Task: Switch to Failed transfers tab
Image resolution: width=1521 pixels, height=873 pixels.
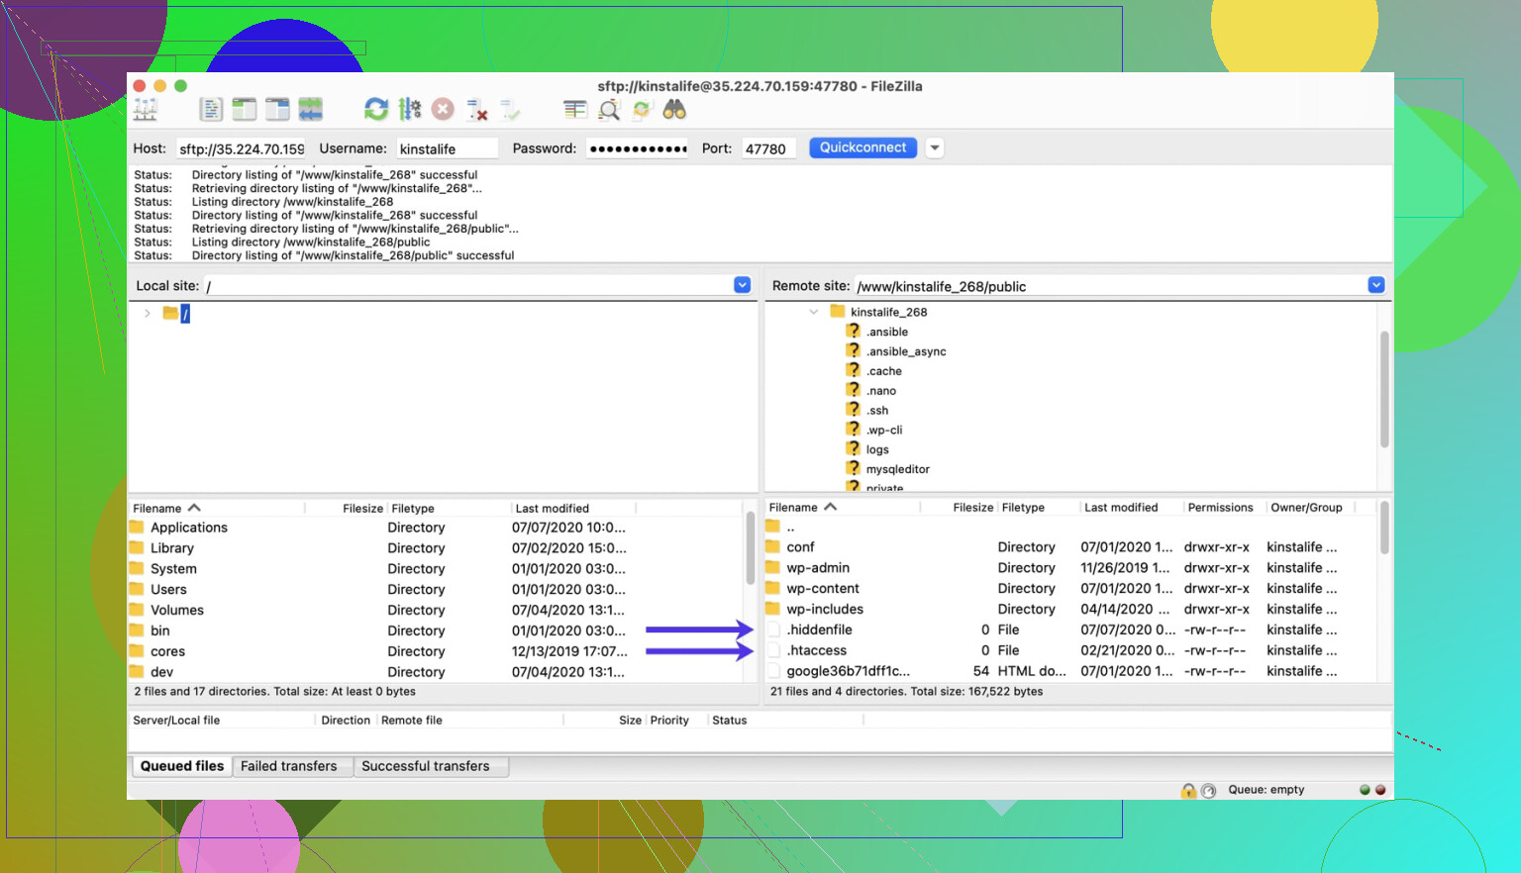Action: click(x=288, y=766)
